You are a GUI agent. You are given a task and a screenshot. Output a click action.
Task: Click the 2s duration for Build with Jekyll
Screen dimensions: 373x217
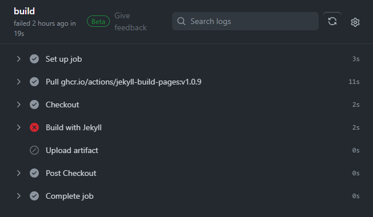tap(356, 127)
